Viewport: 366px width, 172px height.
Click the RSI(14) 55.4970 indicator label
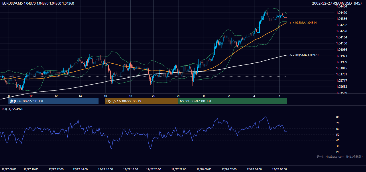click(13, 109)
